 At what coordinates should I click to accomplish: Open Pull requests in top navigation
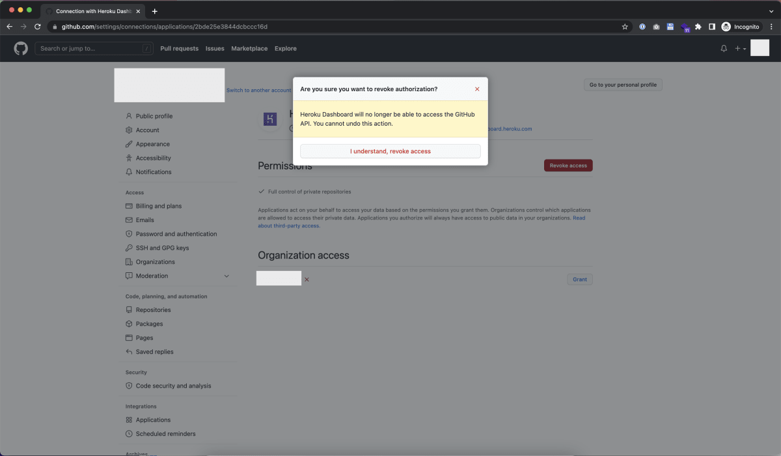point(179,48)
